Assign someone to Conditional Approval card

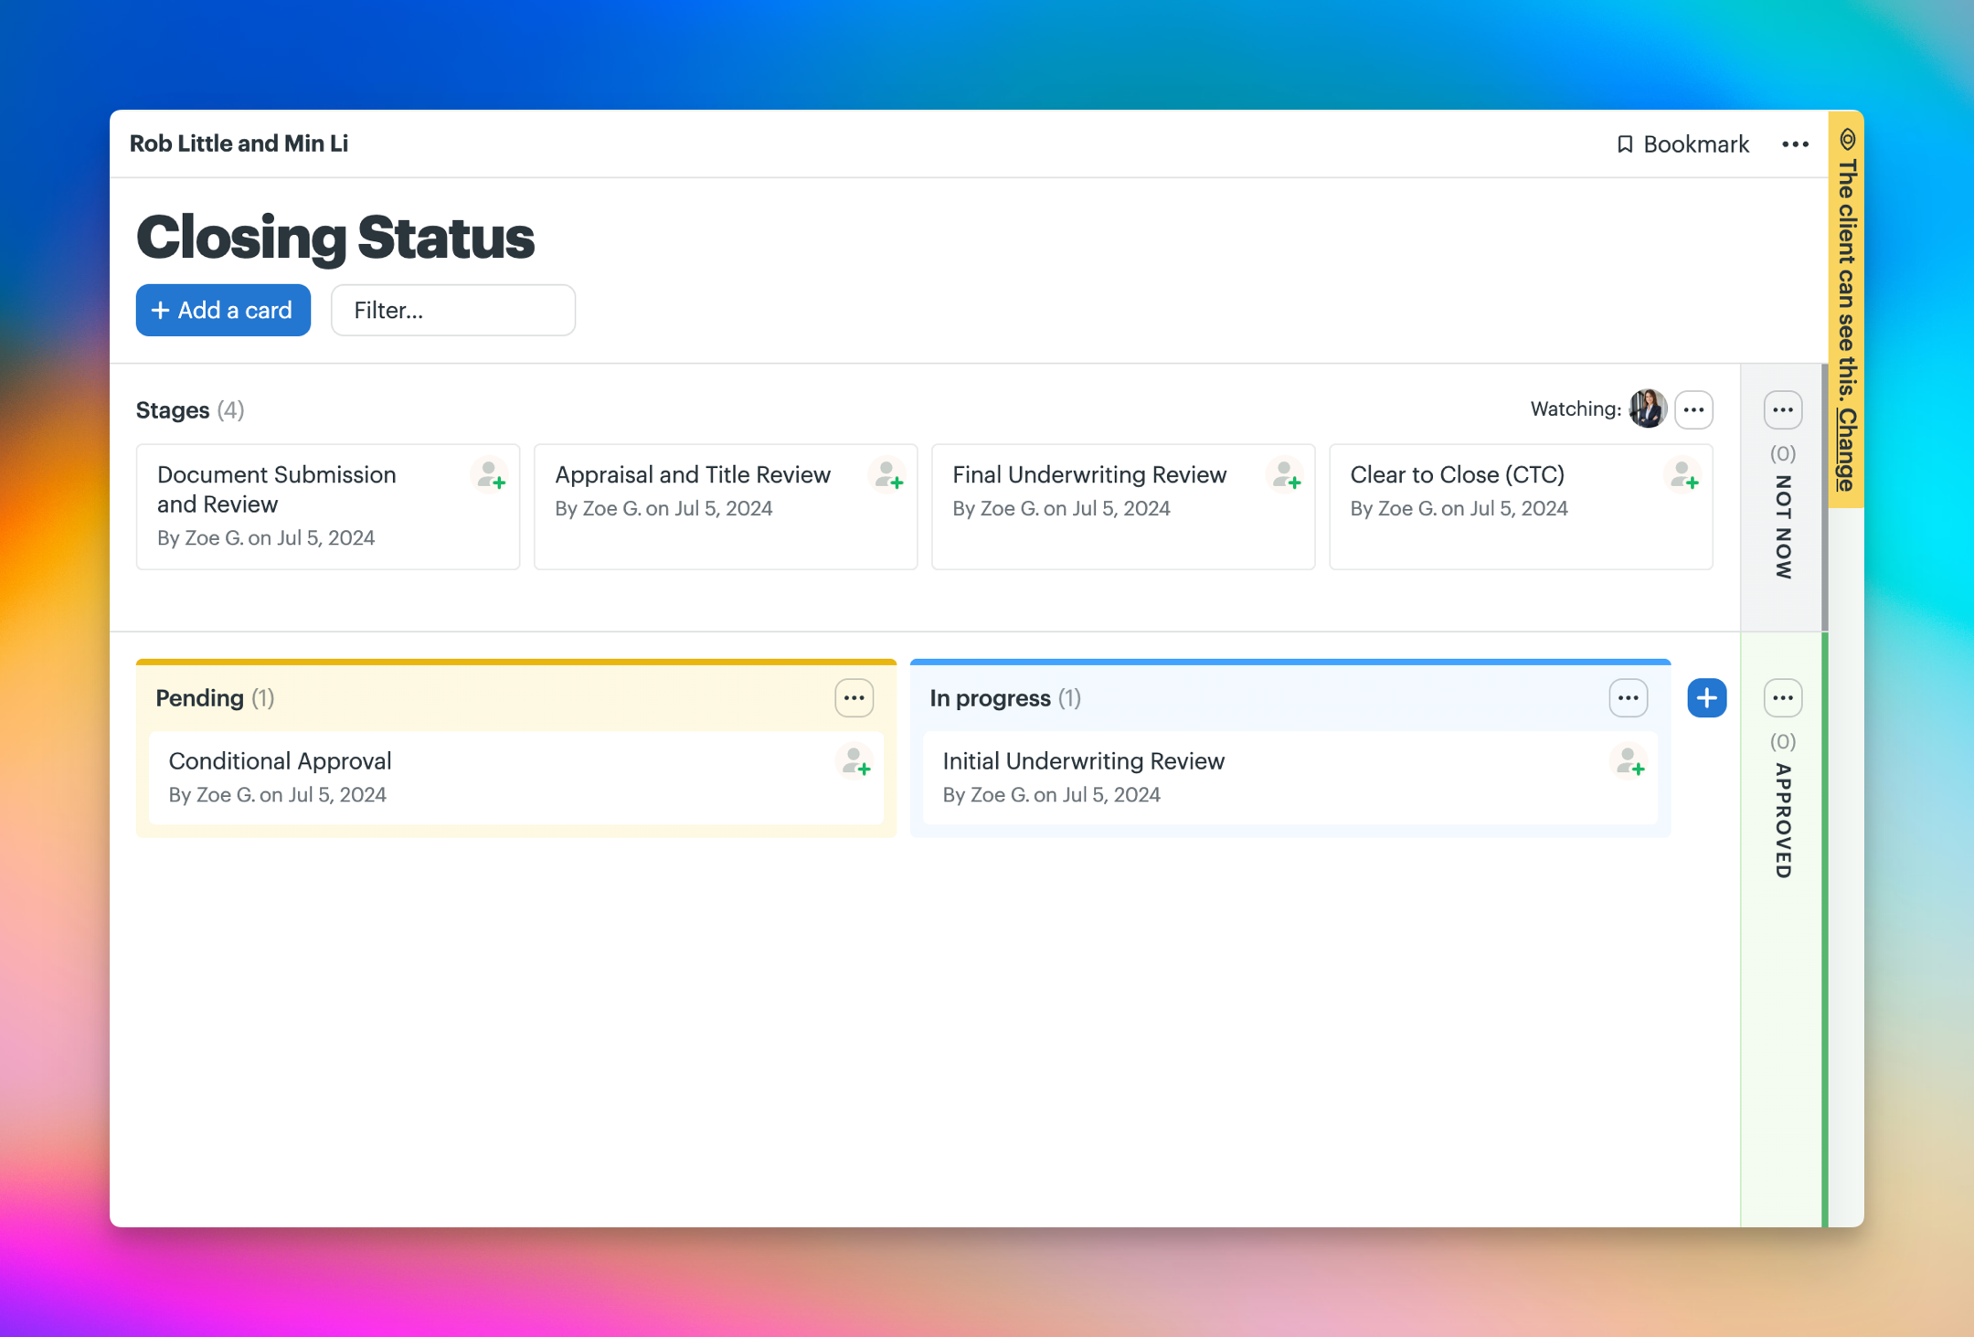coord(855,762)
